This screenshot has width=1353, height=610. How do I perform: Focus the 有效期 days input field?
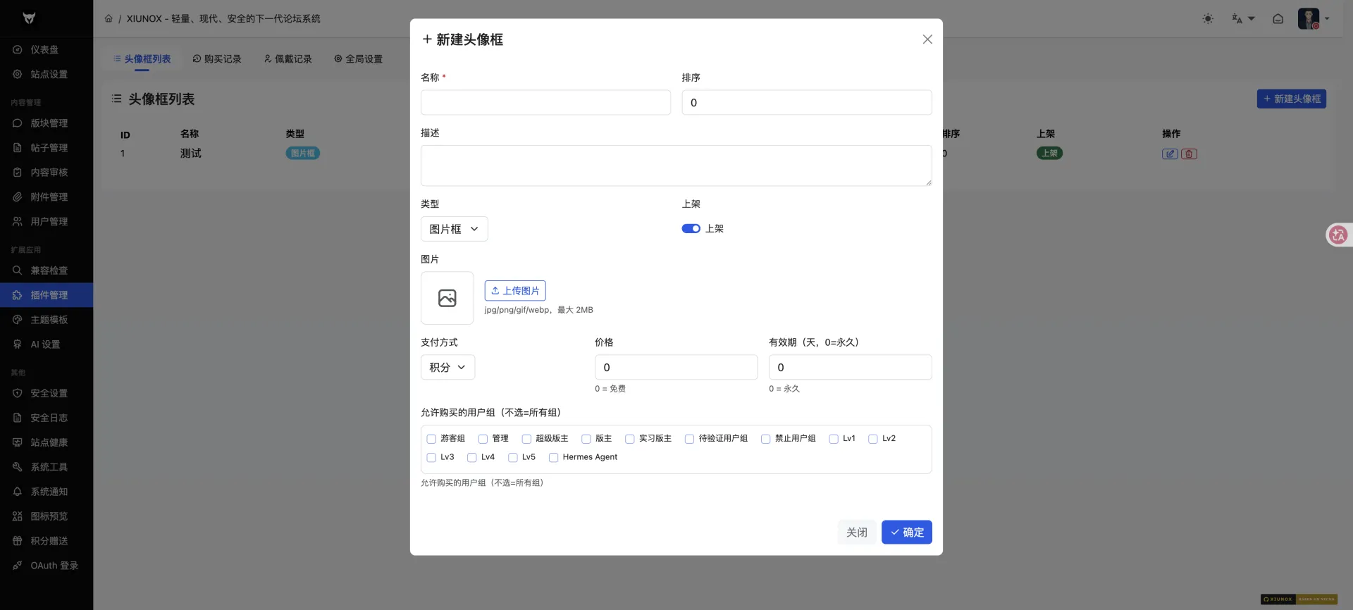[850, 367]
